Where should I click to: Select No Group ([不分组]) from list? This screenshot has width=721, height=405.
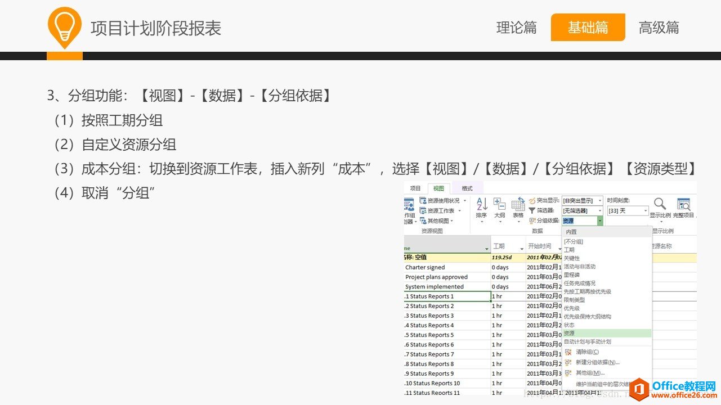[x=574, y=241]
